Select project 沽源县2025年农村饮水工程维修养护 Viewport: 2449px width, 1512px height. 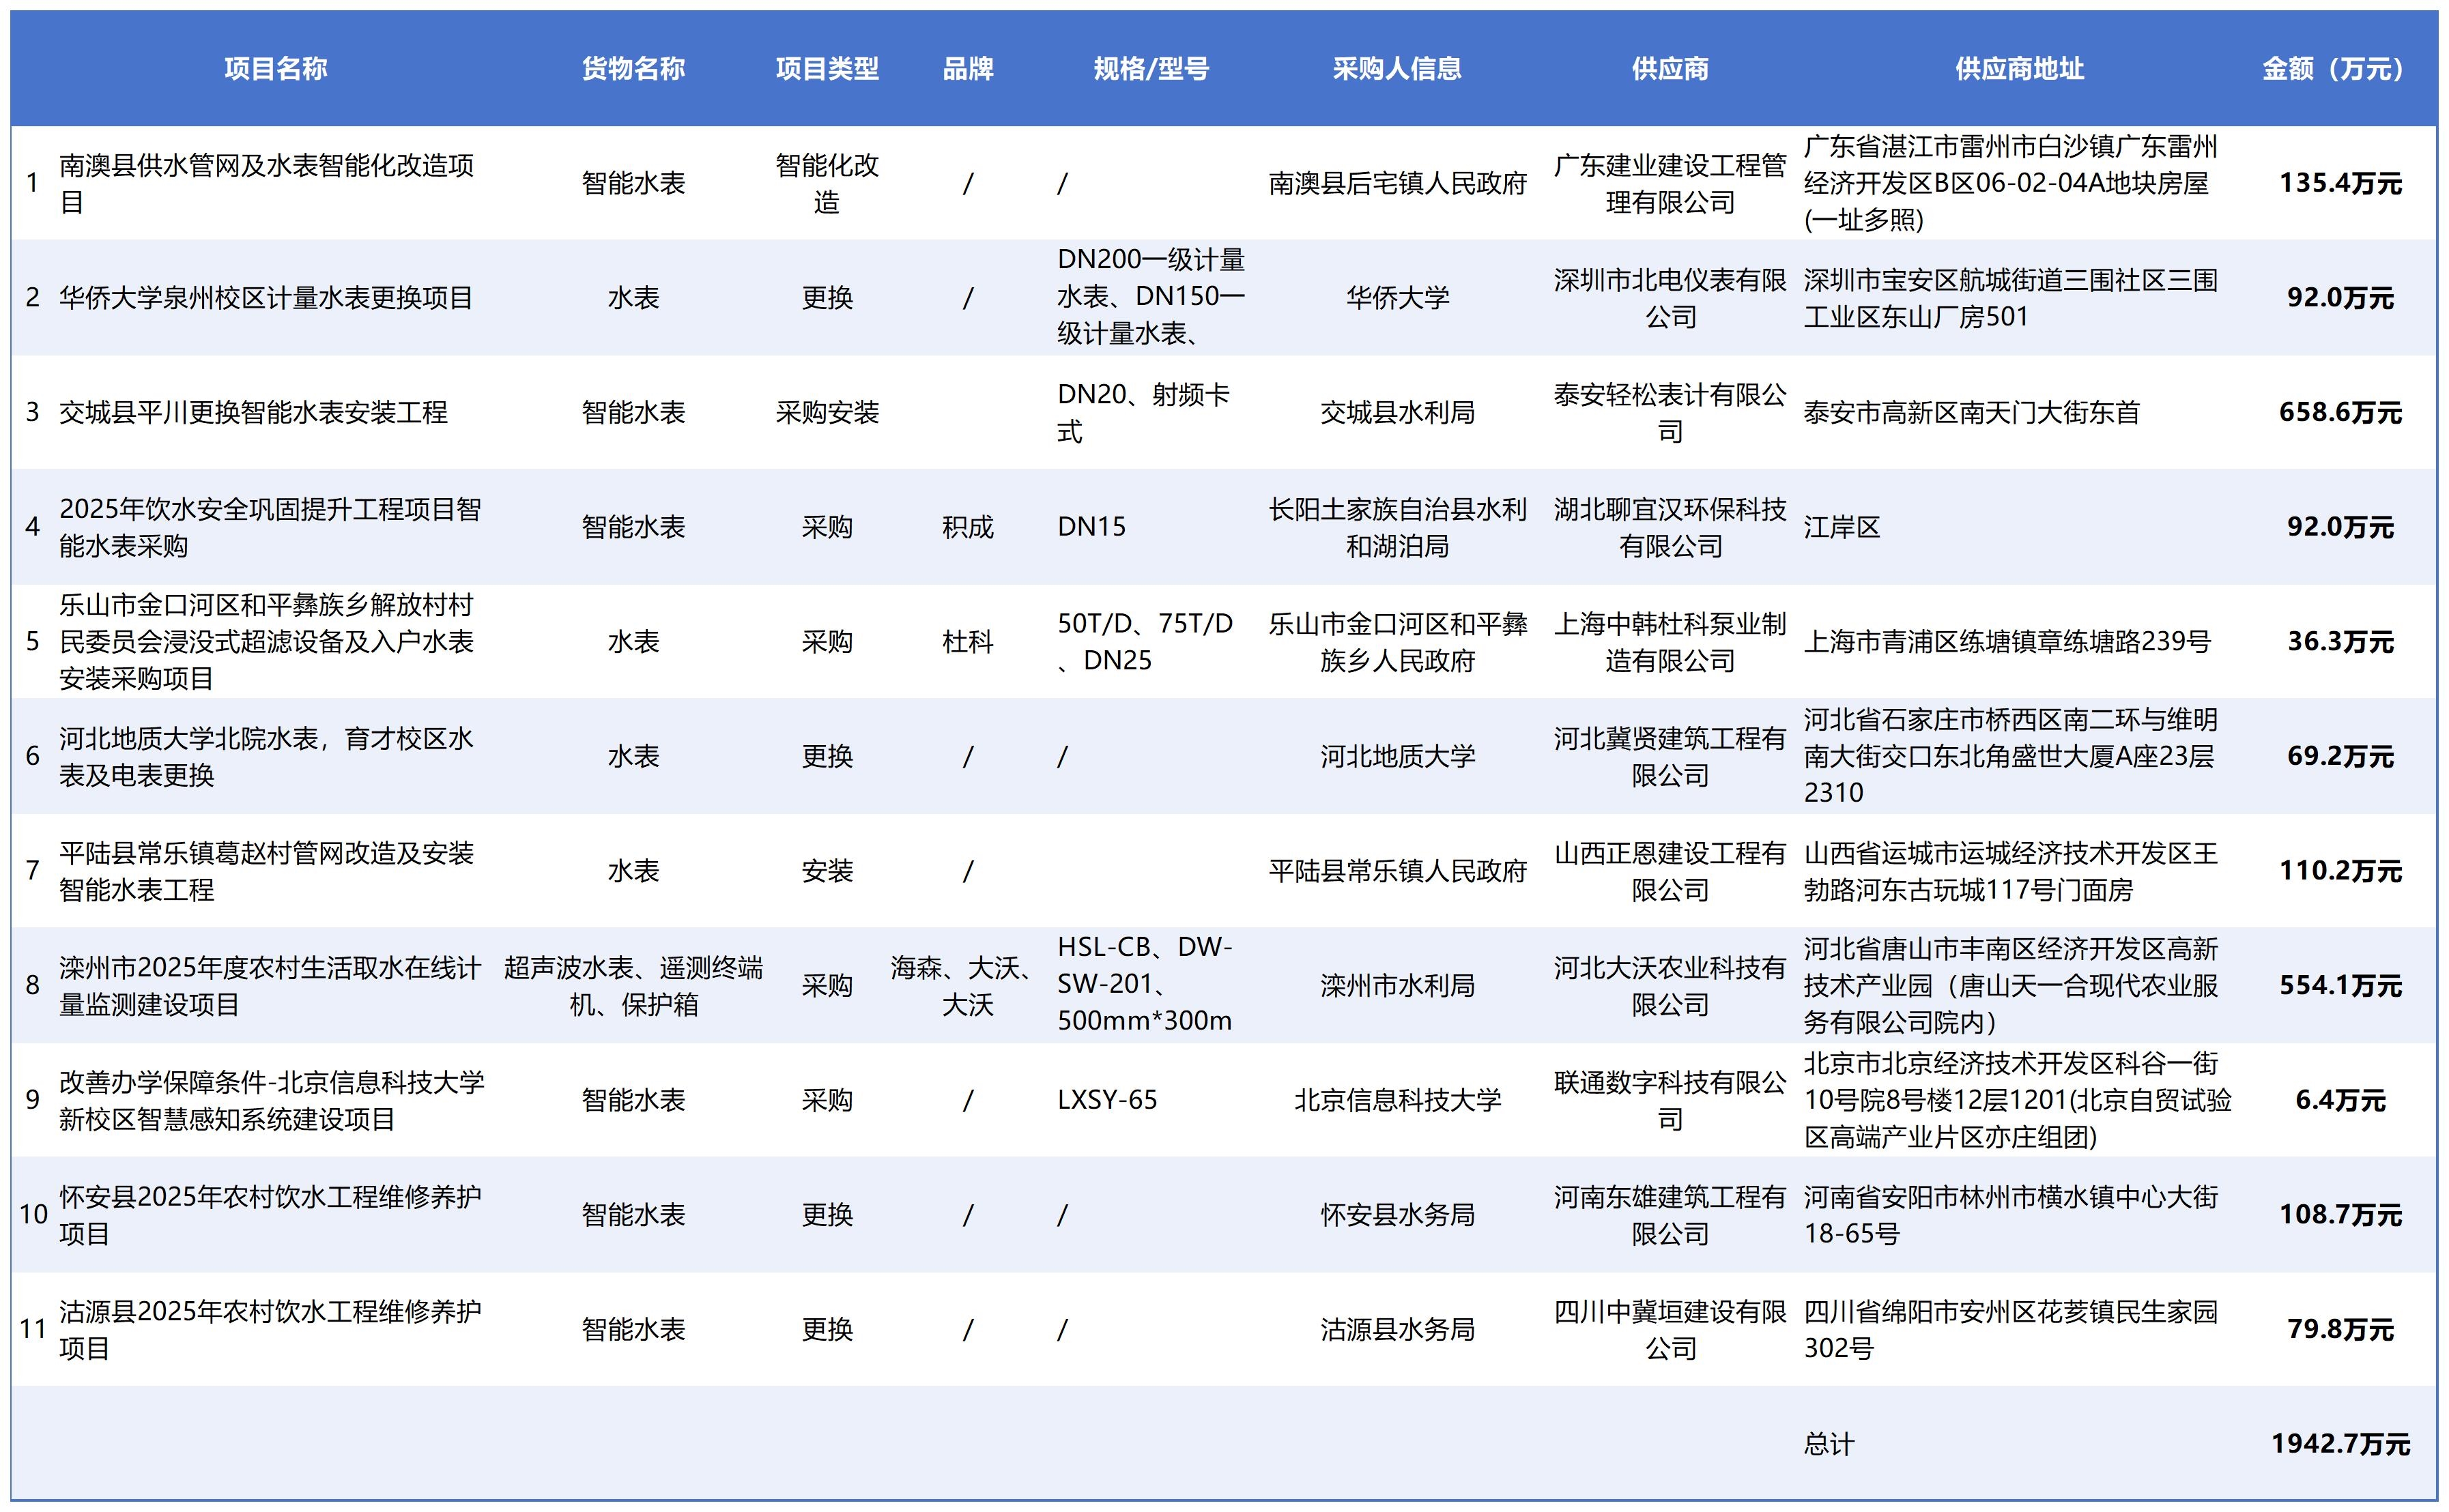click(x=270, y=1329)
